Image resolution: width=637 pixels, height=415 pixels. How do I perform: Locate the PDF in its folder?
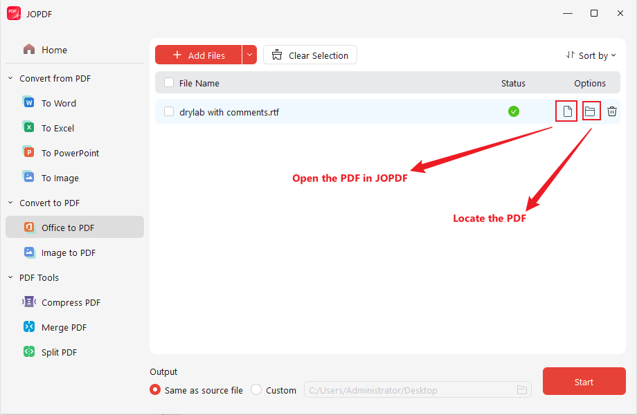(x=591, y=111)
